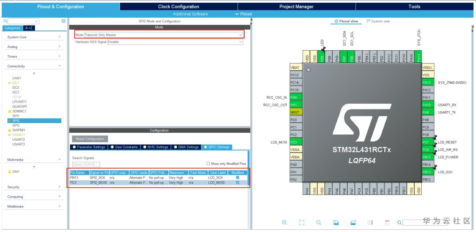The height and width of the screenshot is (232, 476).
Task: Collapse the Connectivity category
Action: pos(34,66)
